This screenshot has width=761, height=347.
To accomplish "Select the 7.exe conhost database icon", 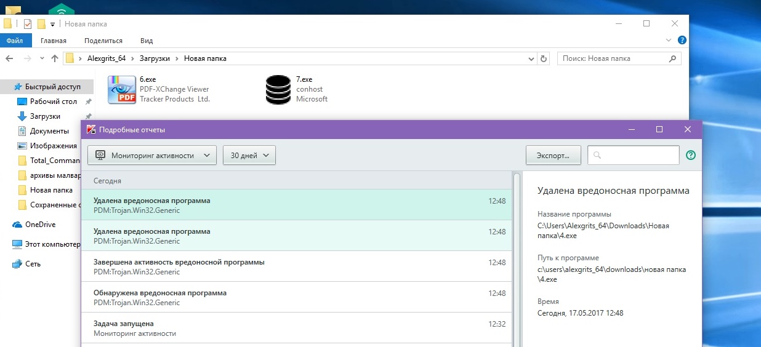I will pos(278,89).
